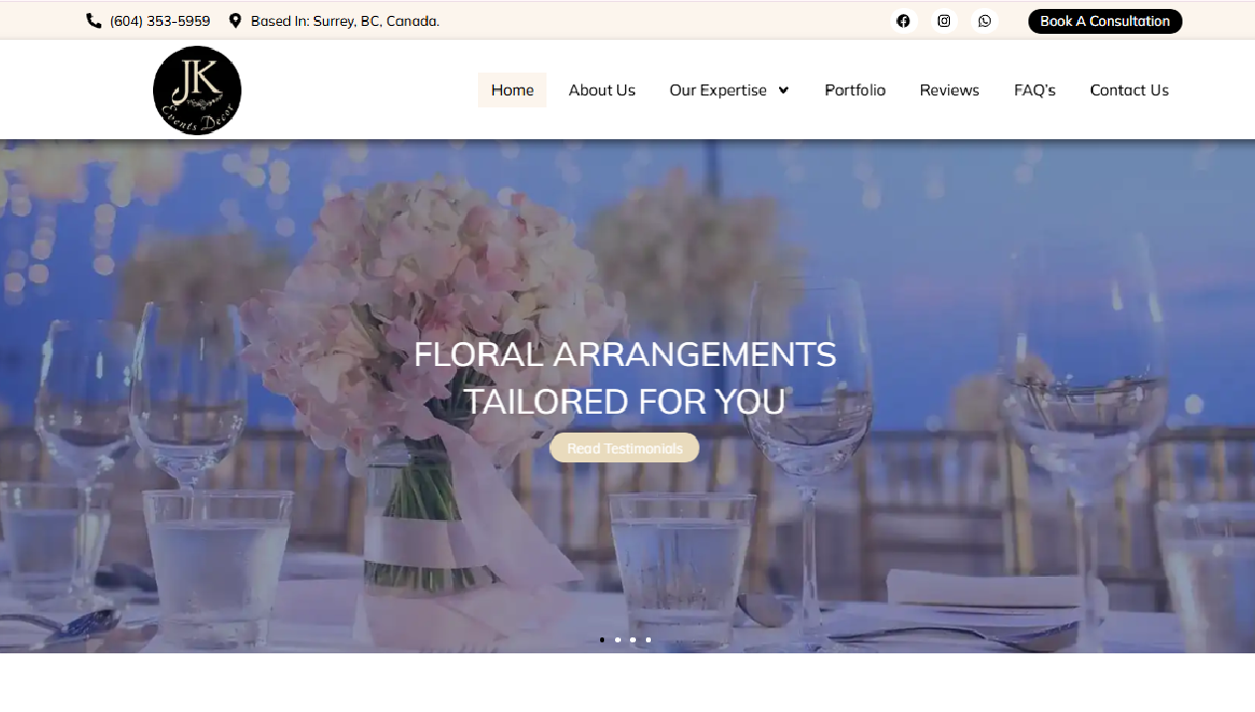The height and width of the screenshot is (712, 1255).
Task: Go to the About Us page
Action: [x=601, y=90]
